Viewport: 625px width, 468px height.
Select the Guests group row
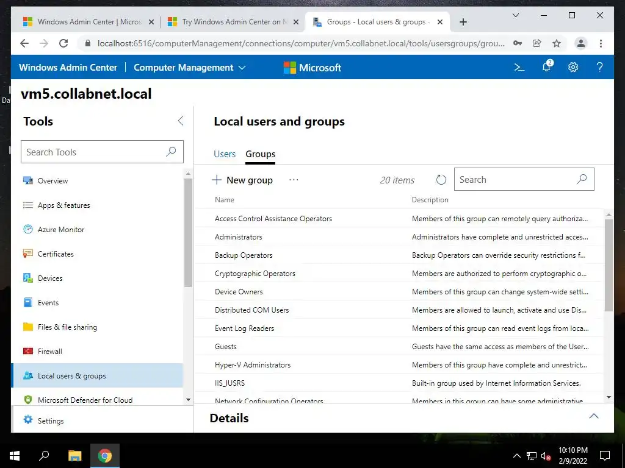(399, 347)
